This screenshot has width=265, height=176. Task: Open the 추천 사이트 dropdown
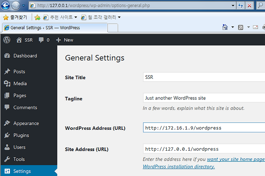[60, 17]
